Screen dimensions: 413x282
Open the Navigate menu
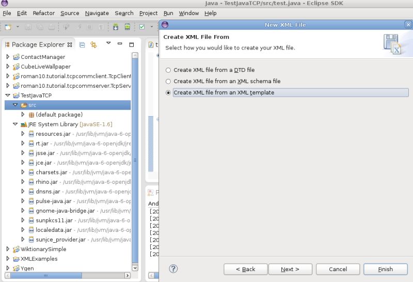tap(97, 13)
